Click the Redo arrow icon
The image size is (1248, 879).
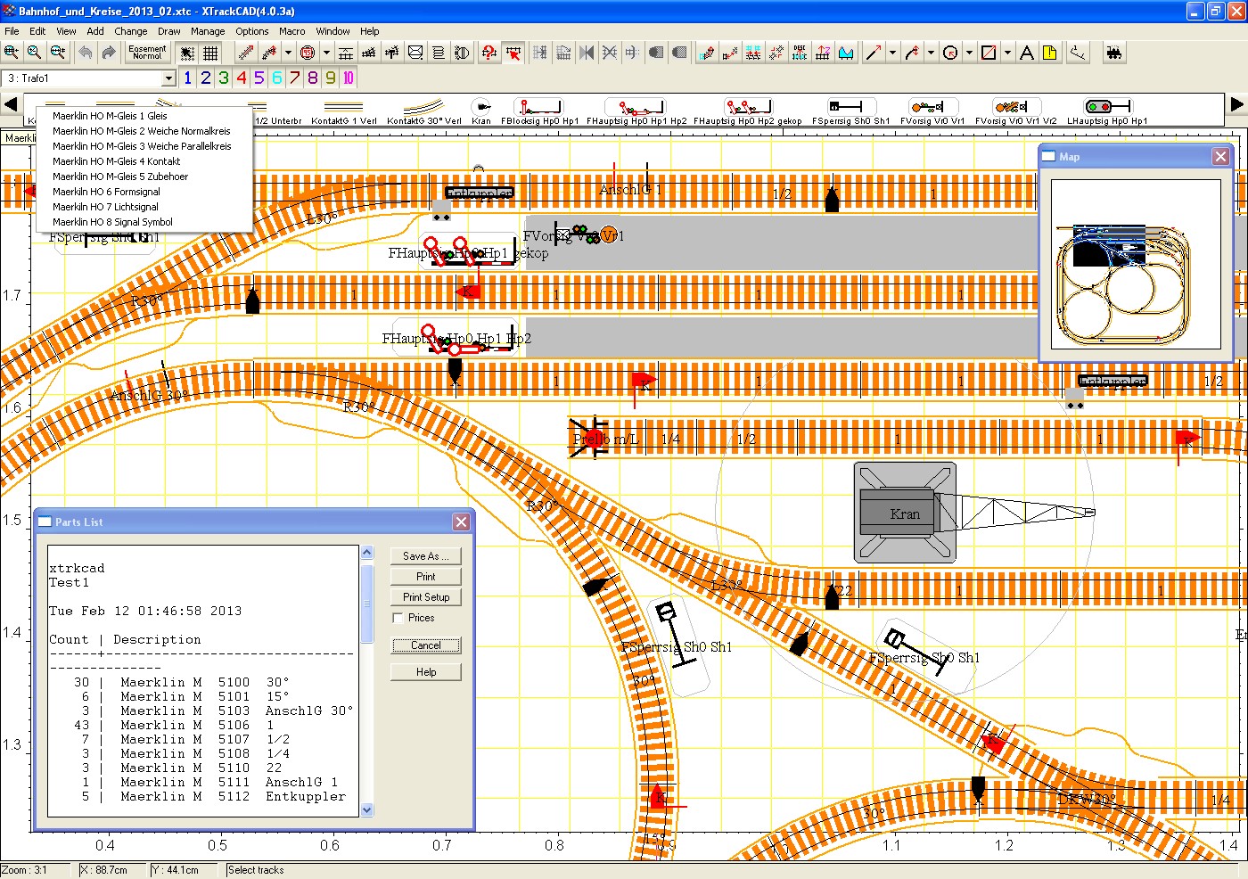[x=109, y=53]
